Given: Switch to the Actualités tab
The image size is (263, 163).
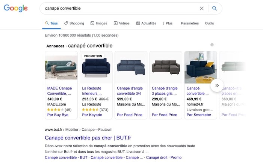Looking at the screenshot, I should [146, 23].
